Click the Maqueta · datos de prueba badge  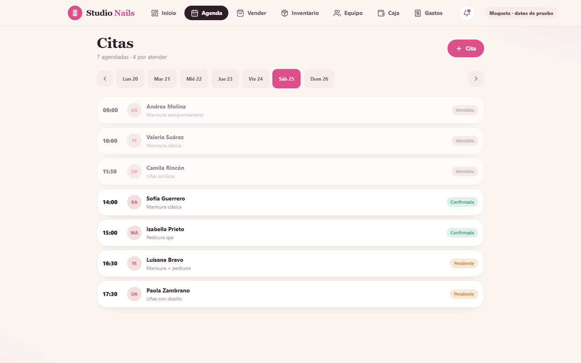[521, 13]
